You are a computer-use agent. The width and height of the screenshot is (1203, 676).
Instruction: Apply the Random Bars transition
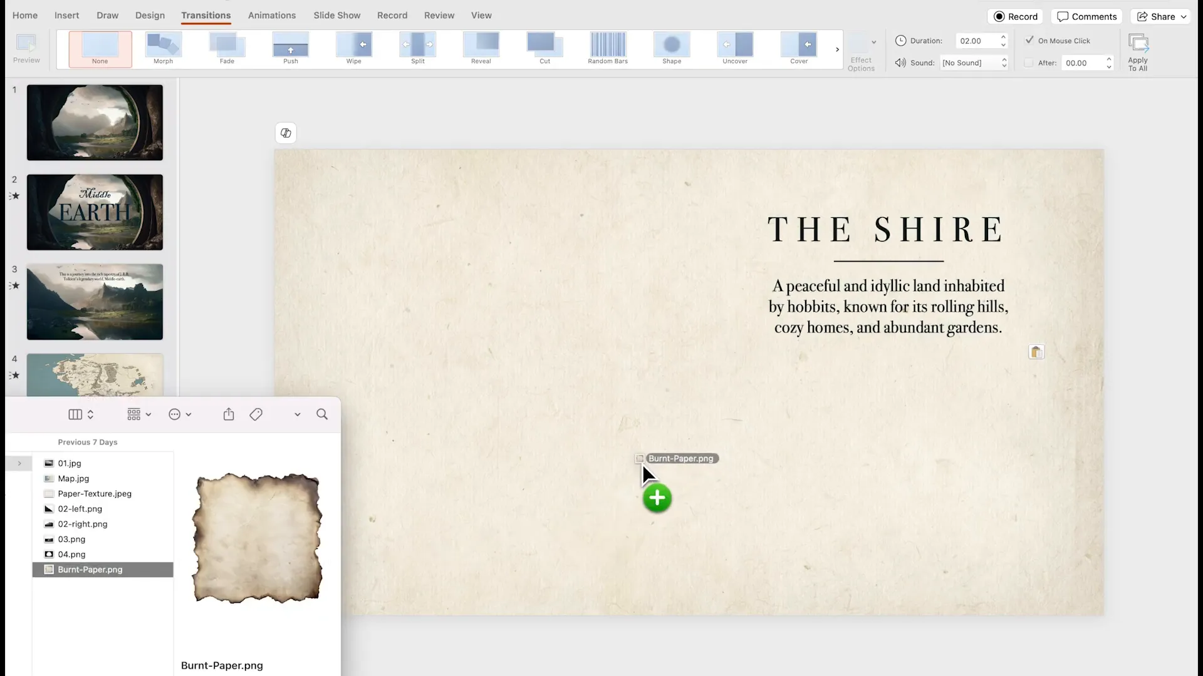click(608, 49)
